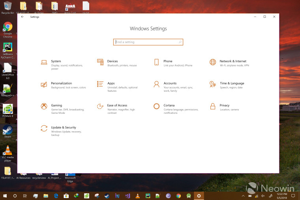Open the Cortana circle icon
The height and width of the screenshot is (200, 300).
[x=156, y=106]
